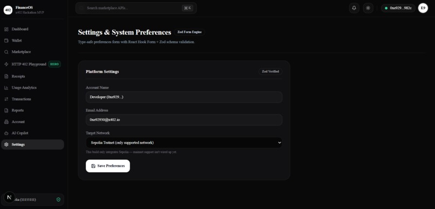Click the Reports label in sidebar

click(17, 111)
